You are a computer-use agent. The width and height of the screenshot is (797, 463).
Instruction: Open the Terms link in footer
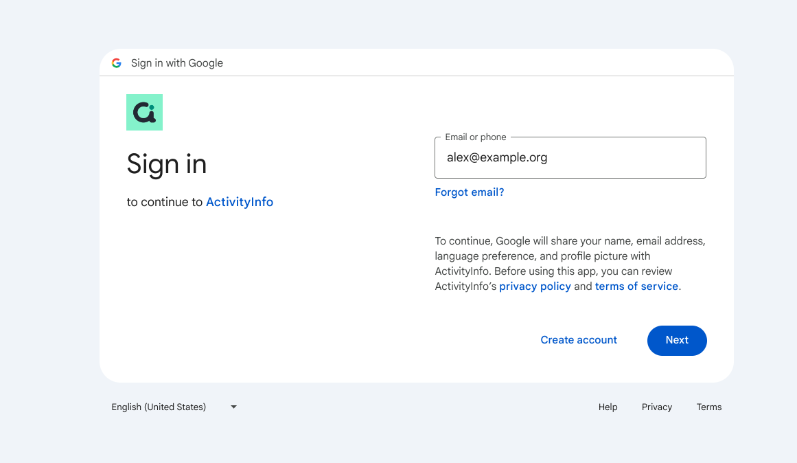pyautogui.click(x=709, y=407)
